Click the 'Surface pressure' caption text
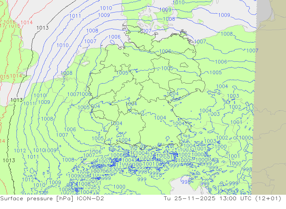The width and height of the screenshot is (286, 209). click(26, 198)
